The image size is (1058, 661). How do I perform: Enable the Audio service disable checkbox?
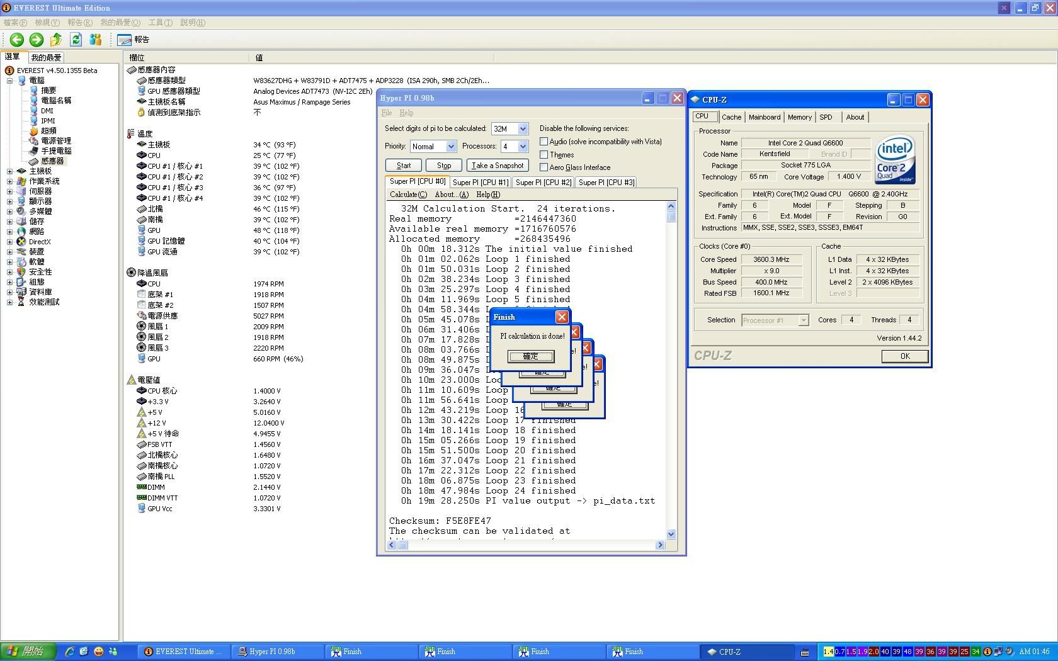543,142
